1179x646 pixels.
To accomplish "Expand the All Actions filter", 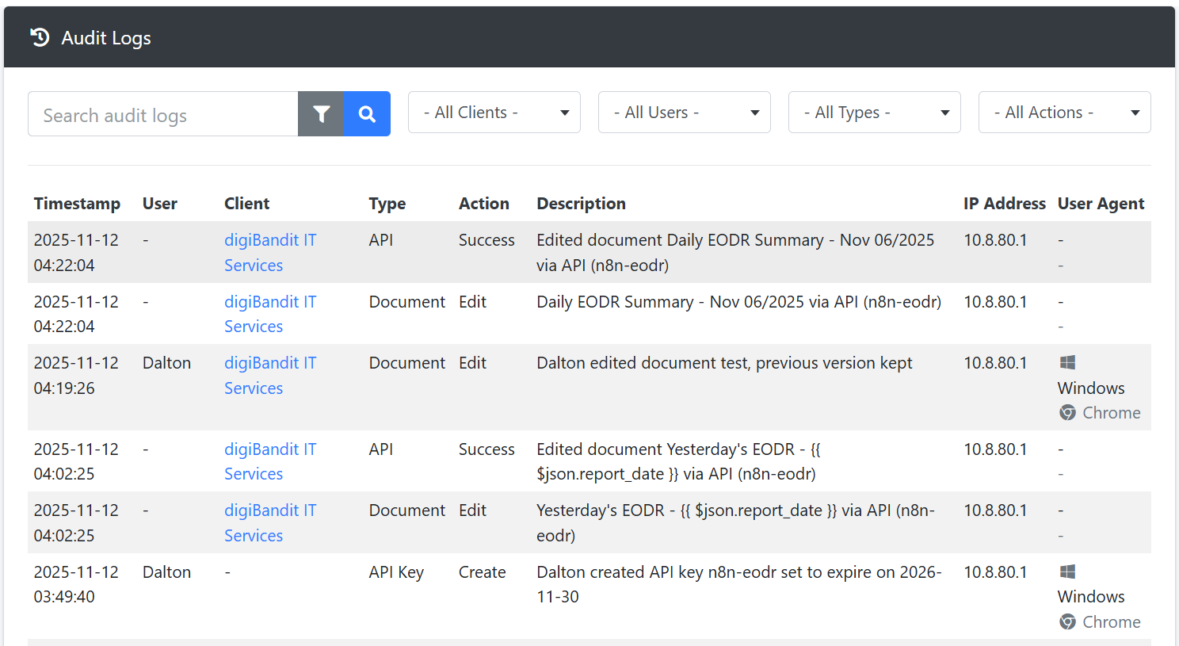I will (x=1064, y=113).
